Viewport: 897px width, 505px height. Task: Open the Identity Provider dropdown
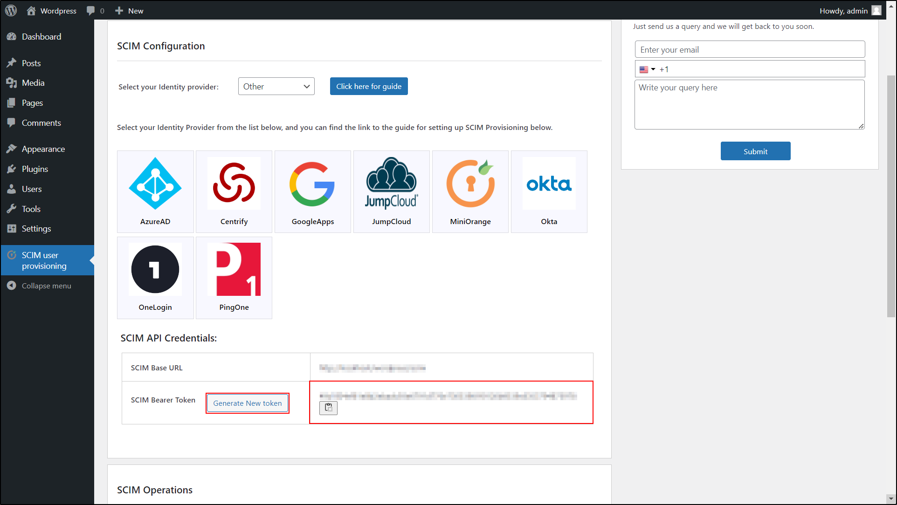pos(276,86)
